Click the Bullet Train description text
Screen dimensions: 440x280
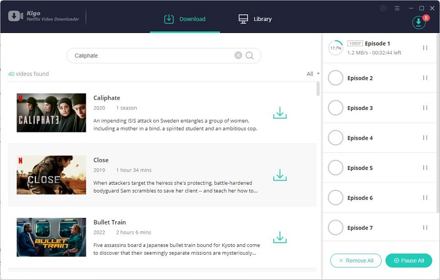tap(177, 249)
